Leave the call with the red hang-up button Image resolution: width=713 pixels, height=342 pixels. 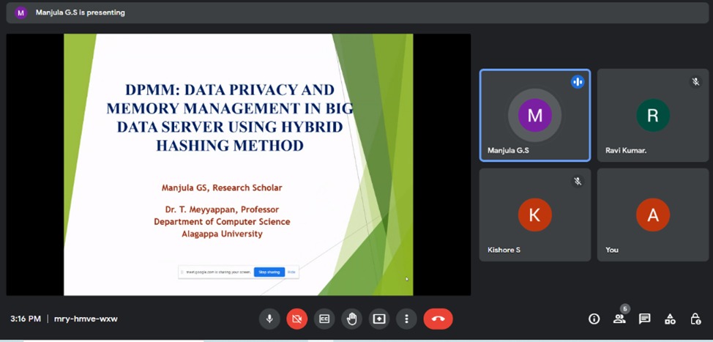(x=438, y=319)
